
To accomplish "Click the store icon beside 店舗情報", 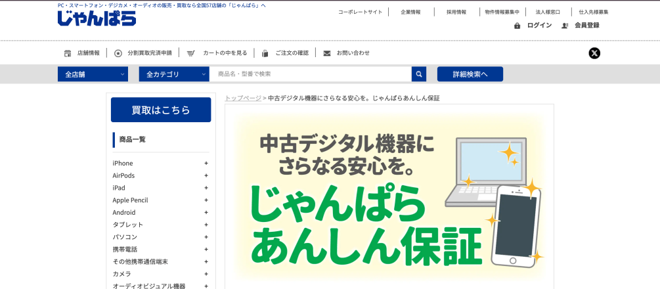I will point(68,53).
